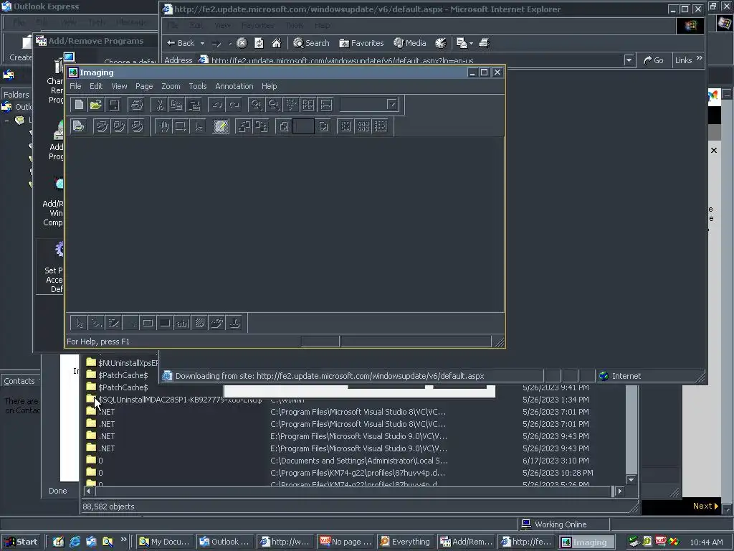Screen dimensions: 734x551
Task: Open the Edit menu in Imaging
Action: tap(96, 86)
